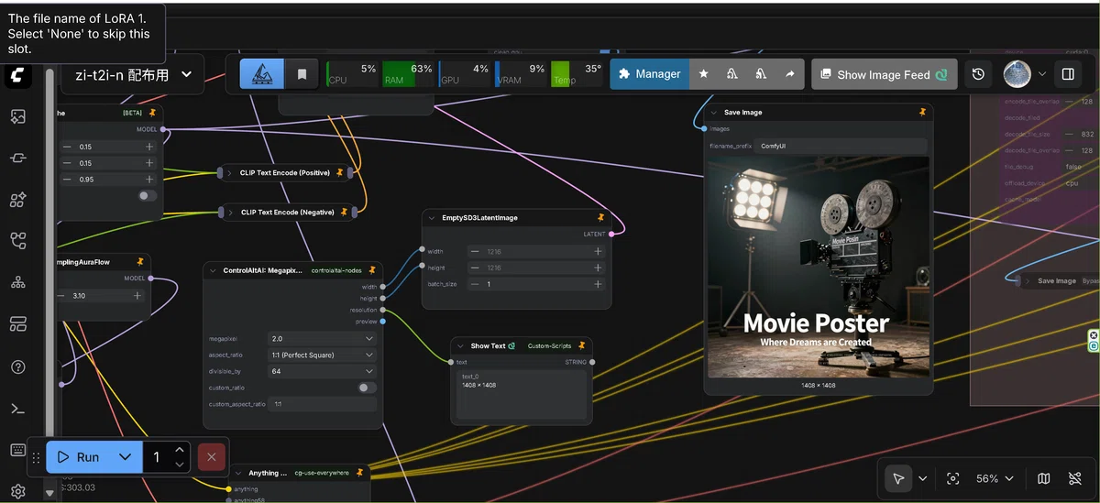The height and width of the screenshot is (503, 1100).
Task: Open the templates sidebar icon
Action: [17, 323]
